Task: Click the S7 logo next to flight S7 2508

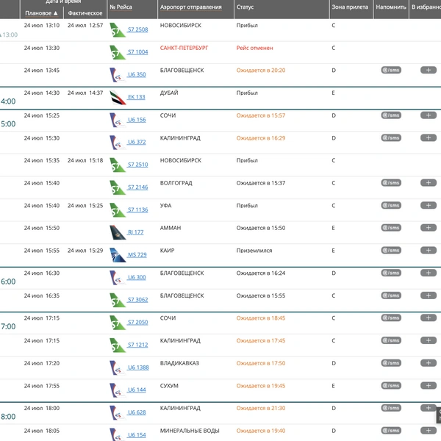Action: (118, 30)
